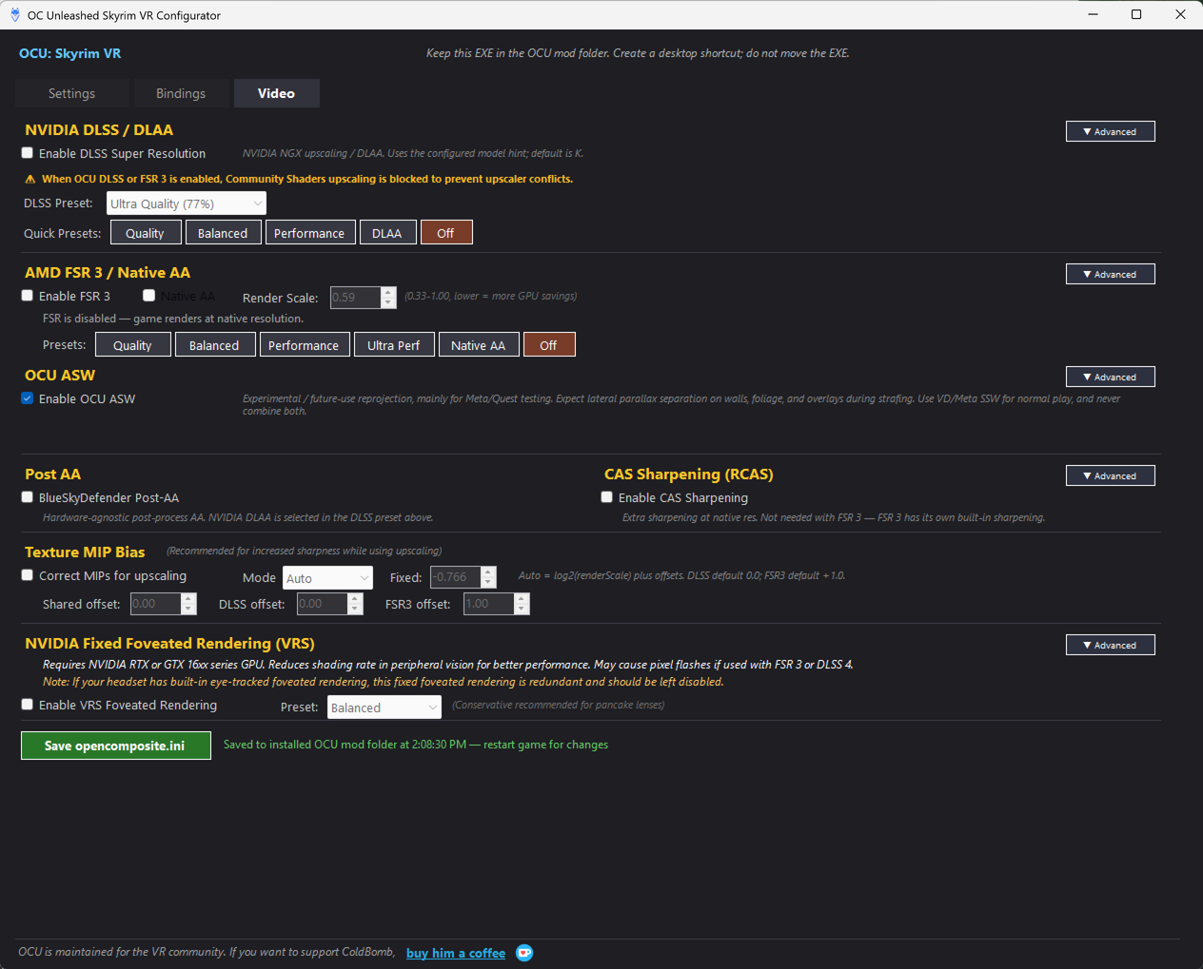
Task: Click the app icon in title bar
Action: (x=15, y=14)
